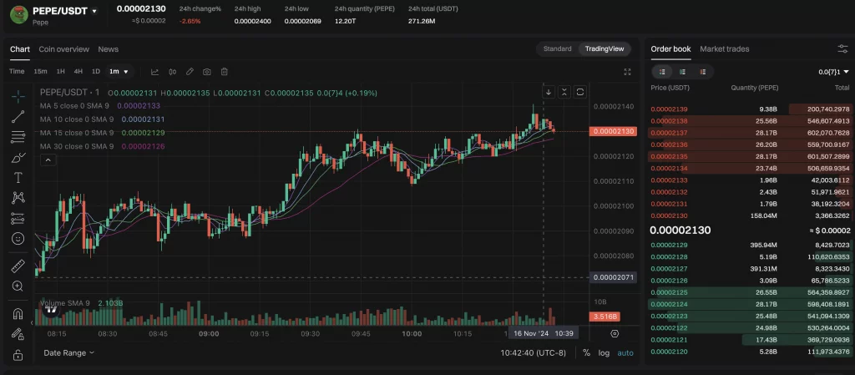Open the PEPE/USDT pair selector dropdown
This screenshot has height=375, width=855.
pyautogui.click(x=94, y=11)
